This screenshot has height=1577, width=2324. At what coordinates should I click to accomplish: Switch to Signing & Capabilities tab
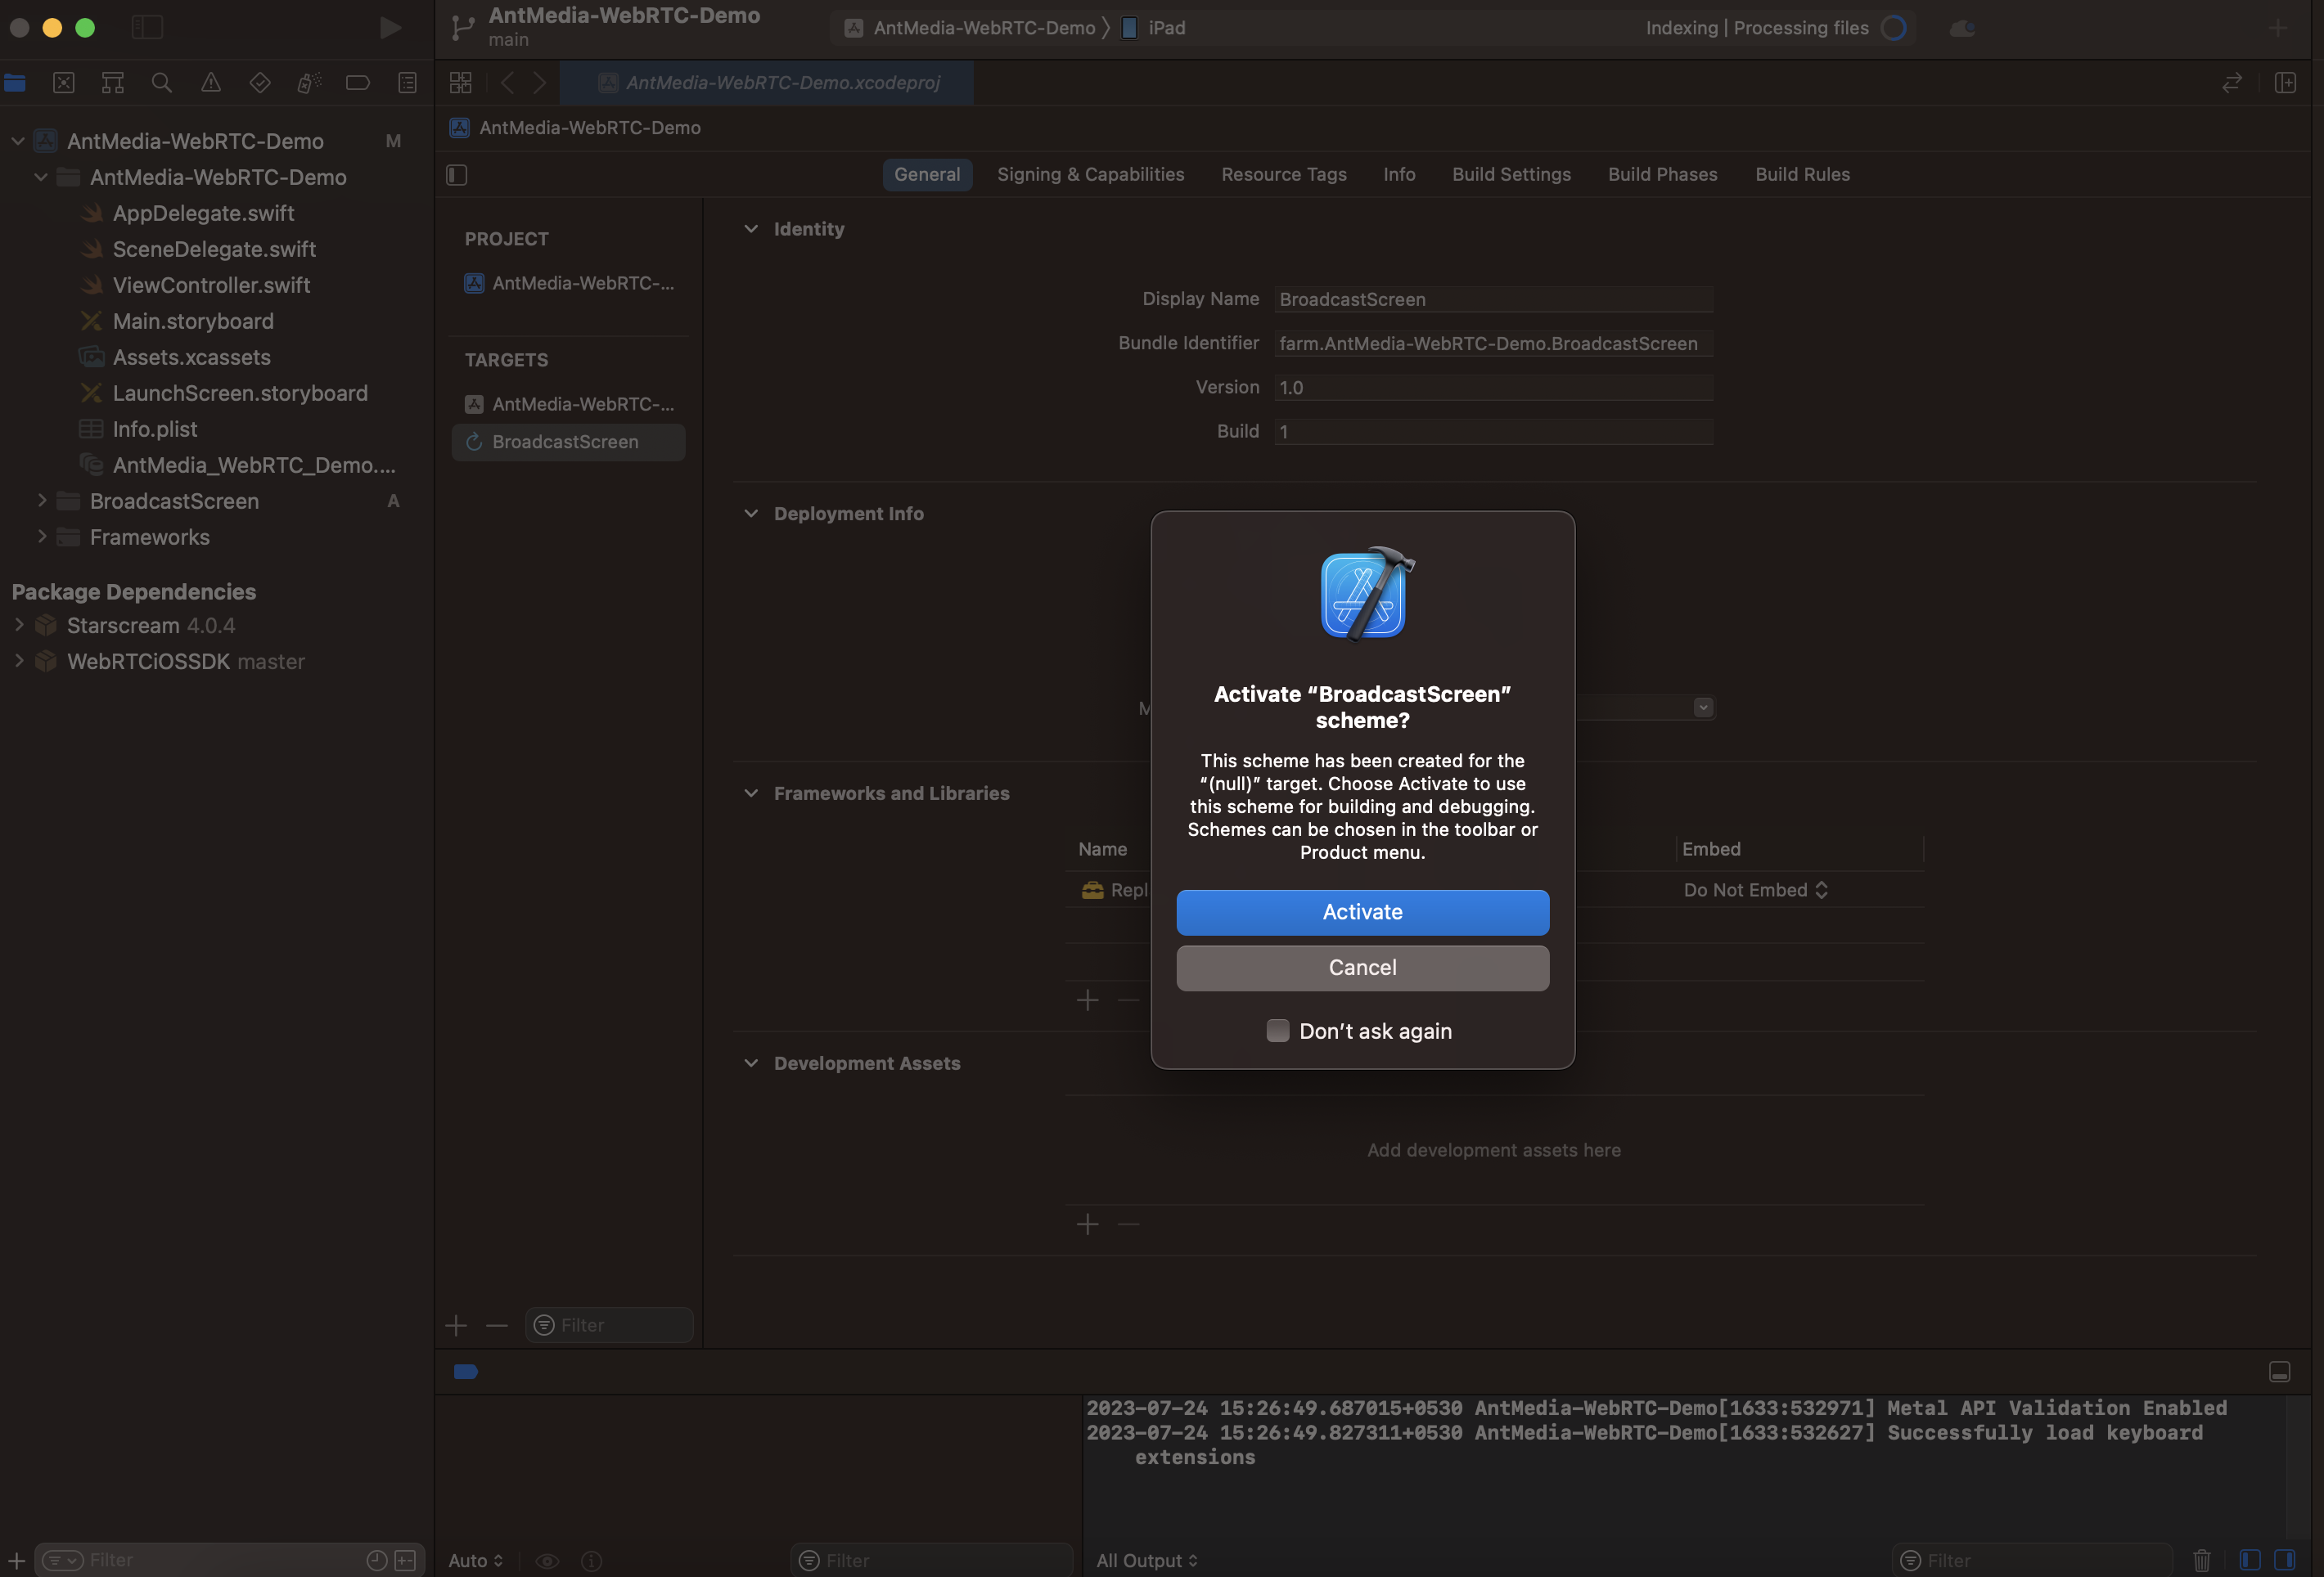[x=1090, y=175]
